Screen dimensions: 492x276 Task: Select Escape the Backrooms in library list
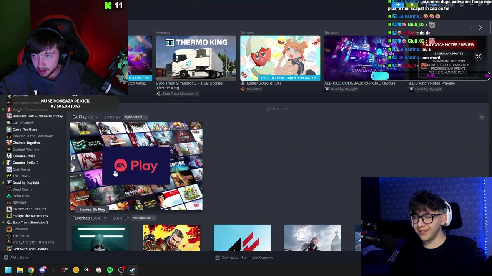coord(30,216)
